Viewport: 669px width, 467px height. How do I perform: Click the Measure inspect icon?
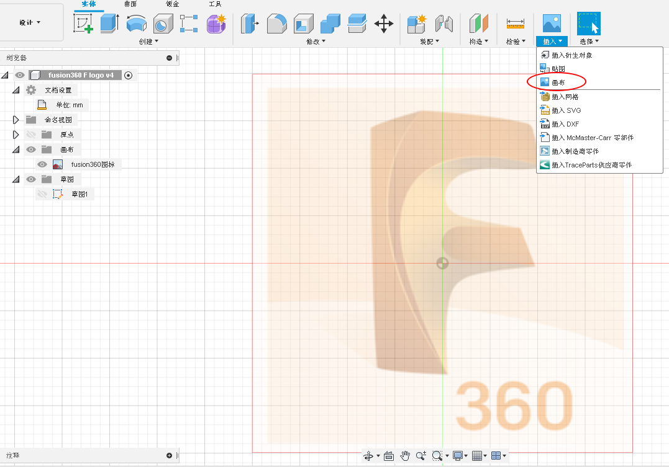516,24
